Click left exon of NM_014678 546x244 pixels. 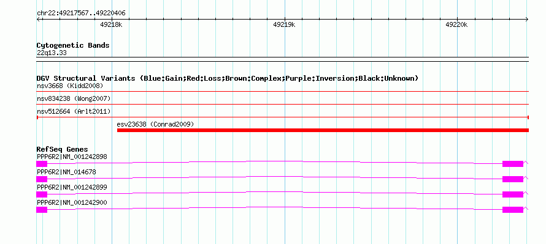[42, 179]
